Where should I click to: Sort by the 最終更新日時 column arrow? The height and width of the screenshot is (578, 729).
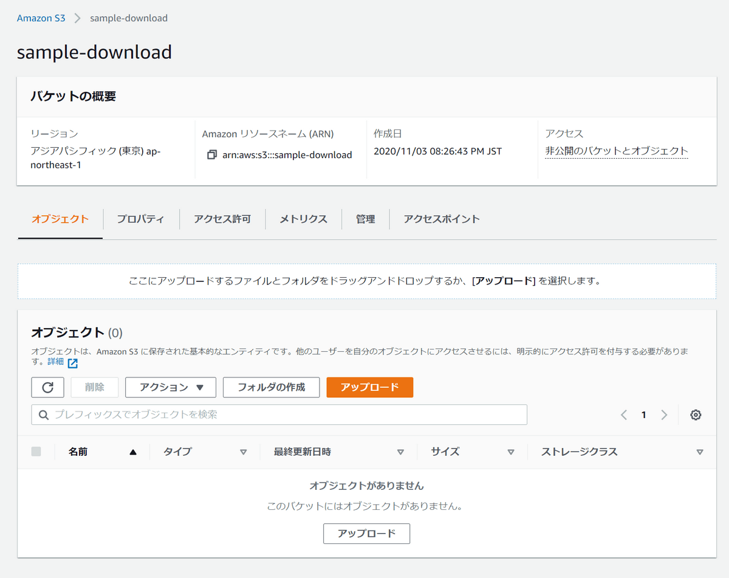point(400,452)
